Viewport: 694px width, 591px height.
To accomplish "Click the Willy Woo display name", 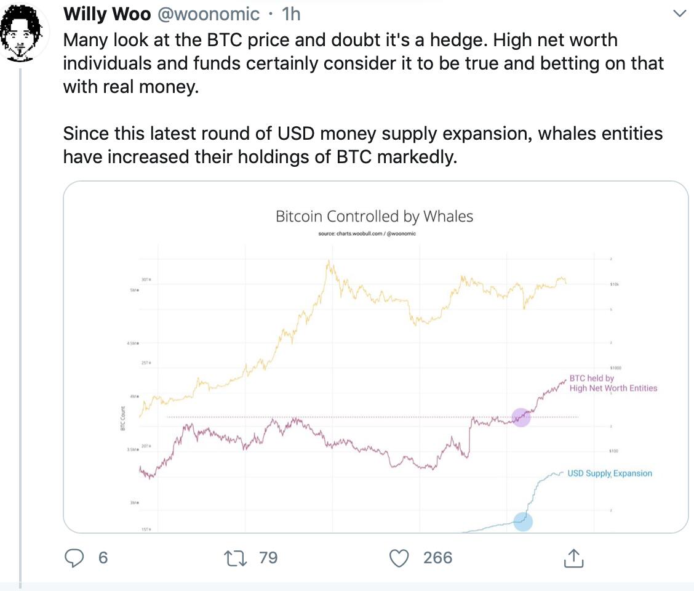I will point(107,14).
